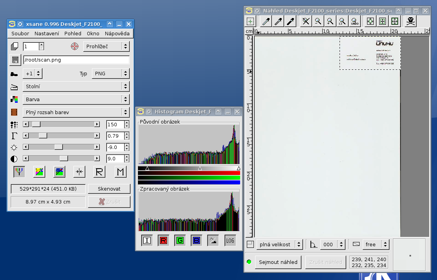437x280 pixels.
Task: Zoom in with the plus magnifier
Action: [x=330, y=22]
